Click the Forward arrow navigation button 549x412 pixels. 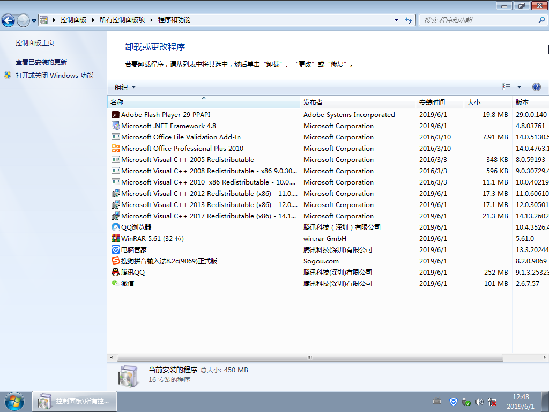23,20
